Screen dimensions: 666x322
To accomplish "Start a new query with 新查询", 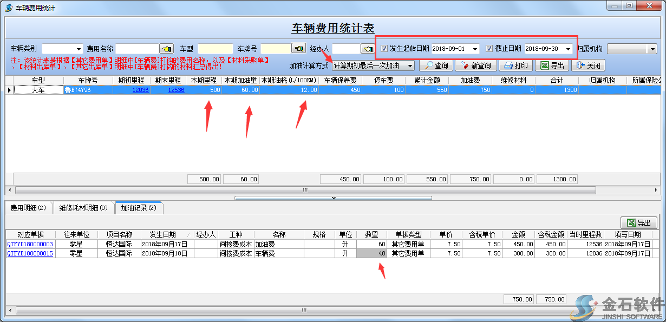I will [x=475, y=65].
